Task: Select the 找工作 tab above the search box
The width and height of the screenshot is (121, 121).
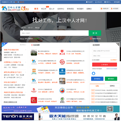Action: (24, 28)
